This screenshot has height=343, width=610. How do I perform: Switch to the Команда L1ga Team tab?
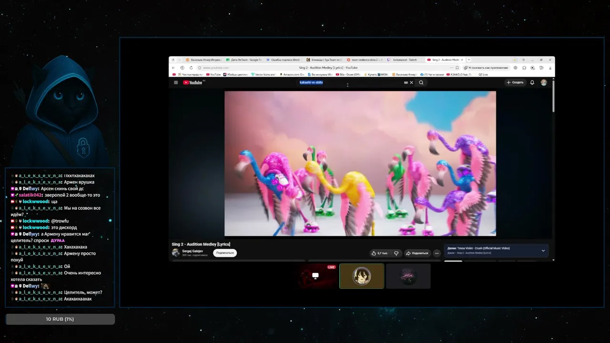click(x=324, y=60)
